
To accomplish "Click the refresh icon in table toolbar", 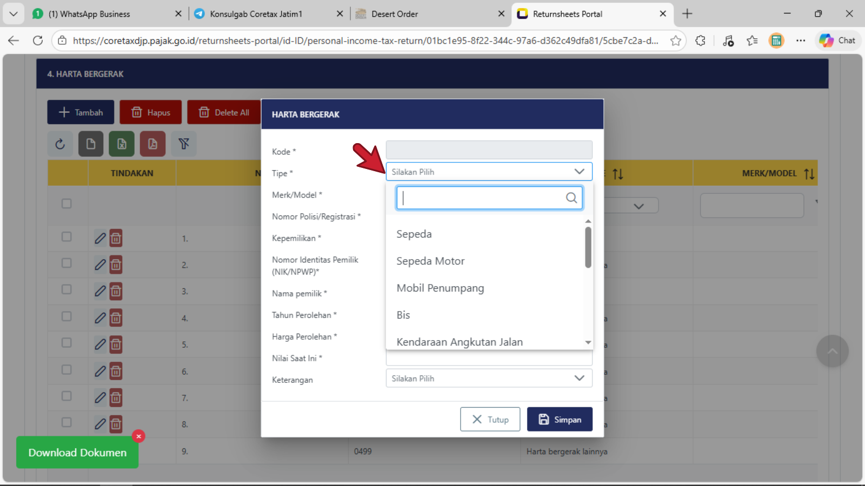I will point(60,144).
